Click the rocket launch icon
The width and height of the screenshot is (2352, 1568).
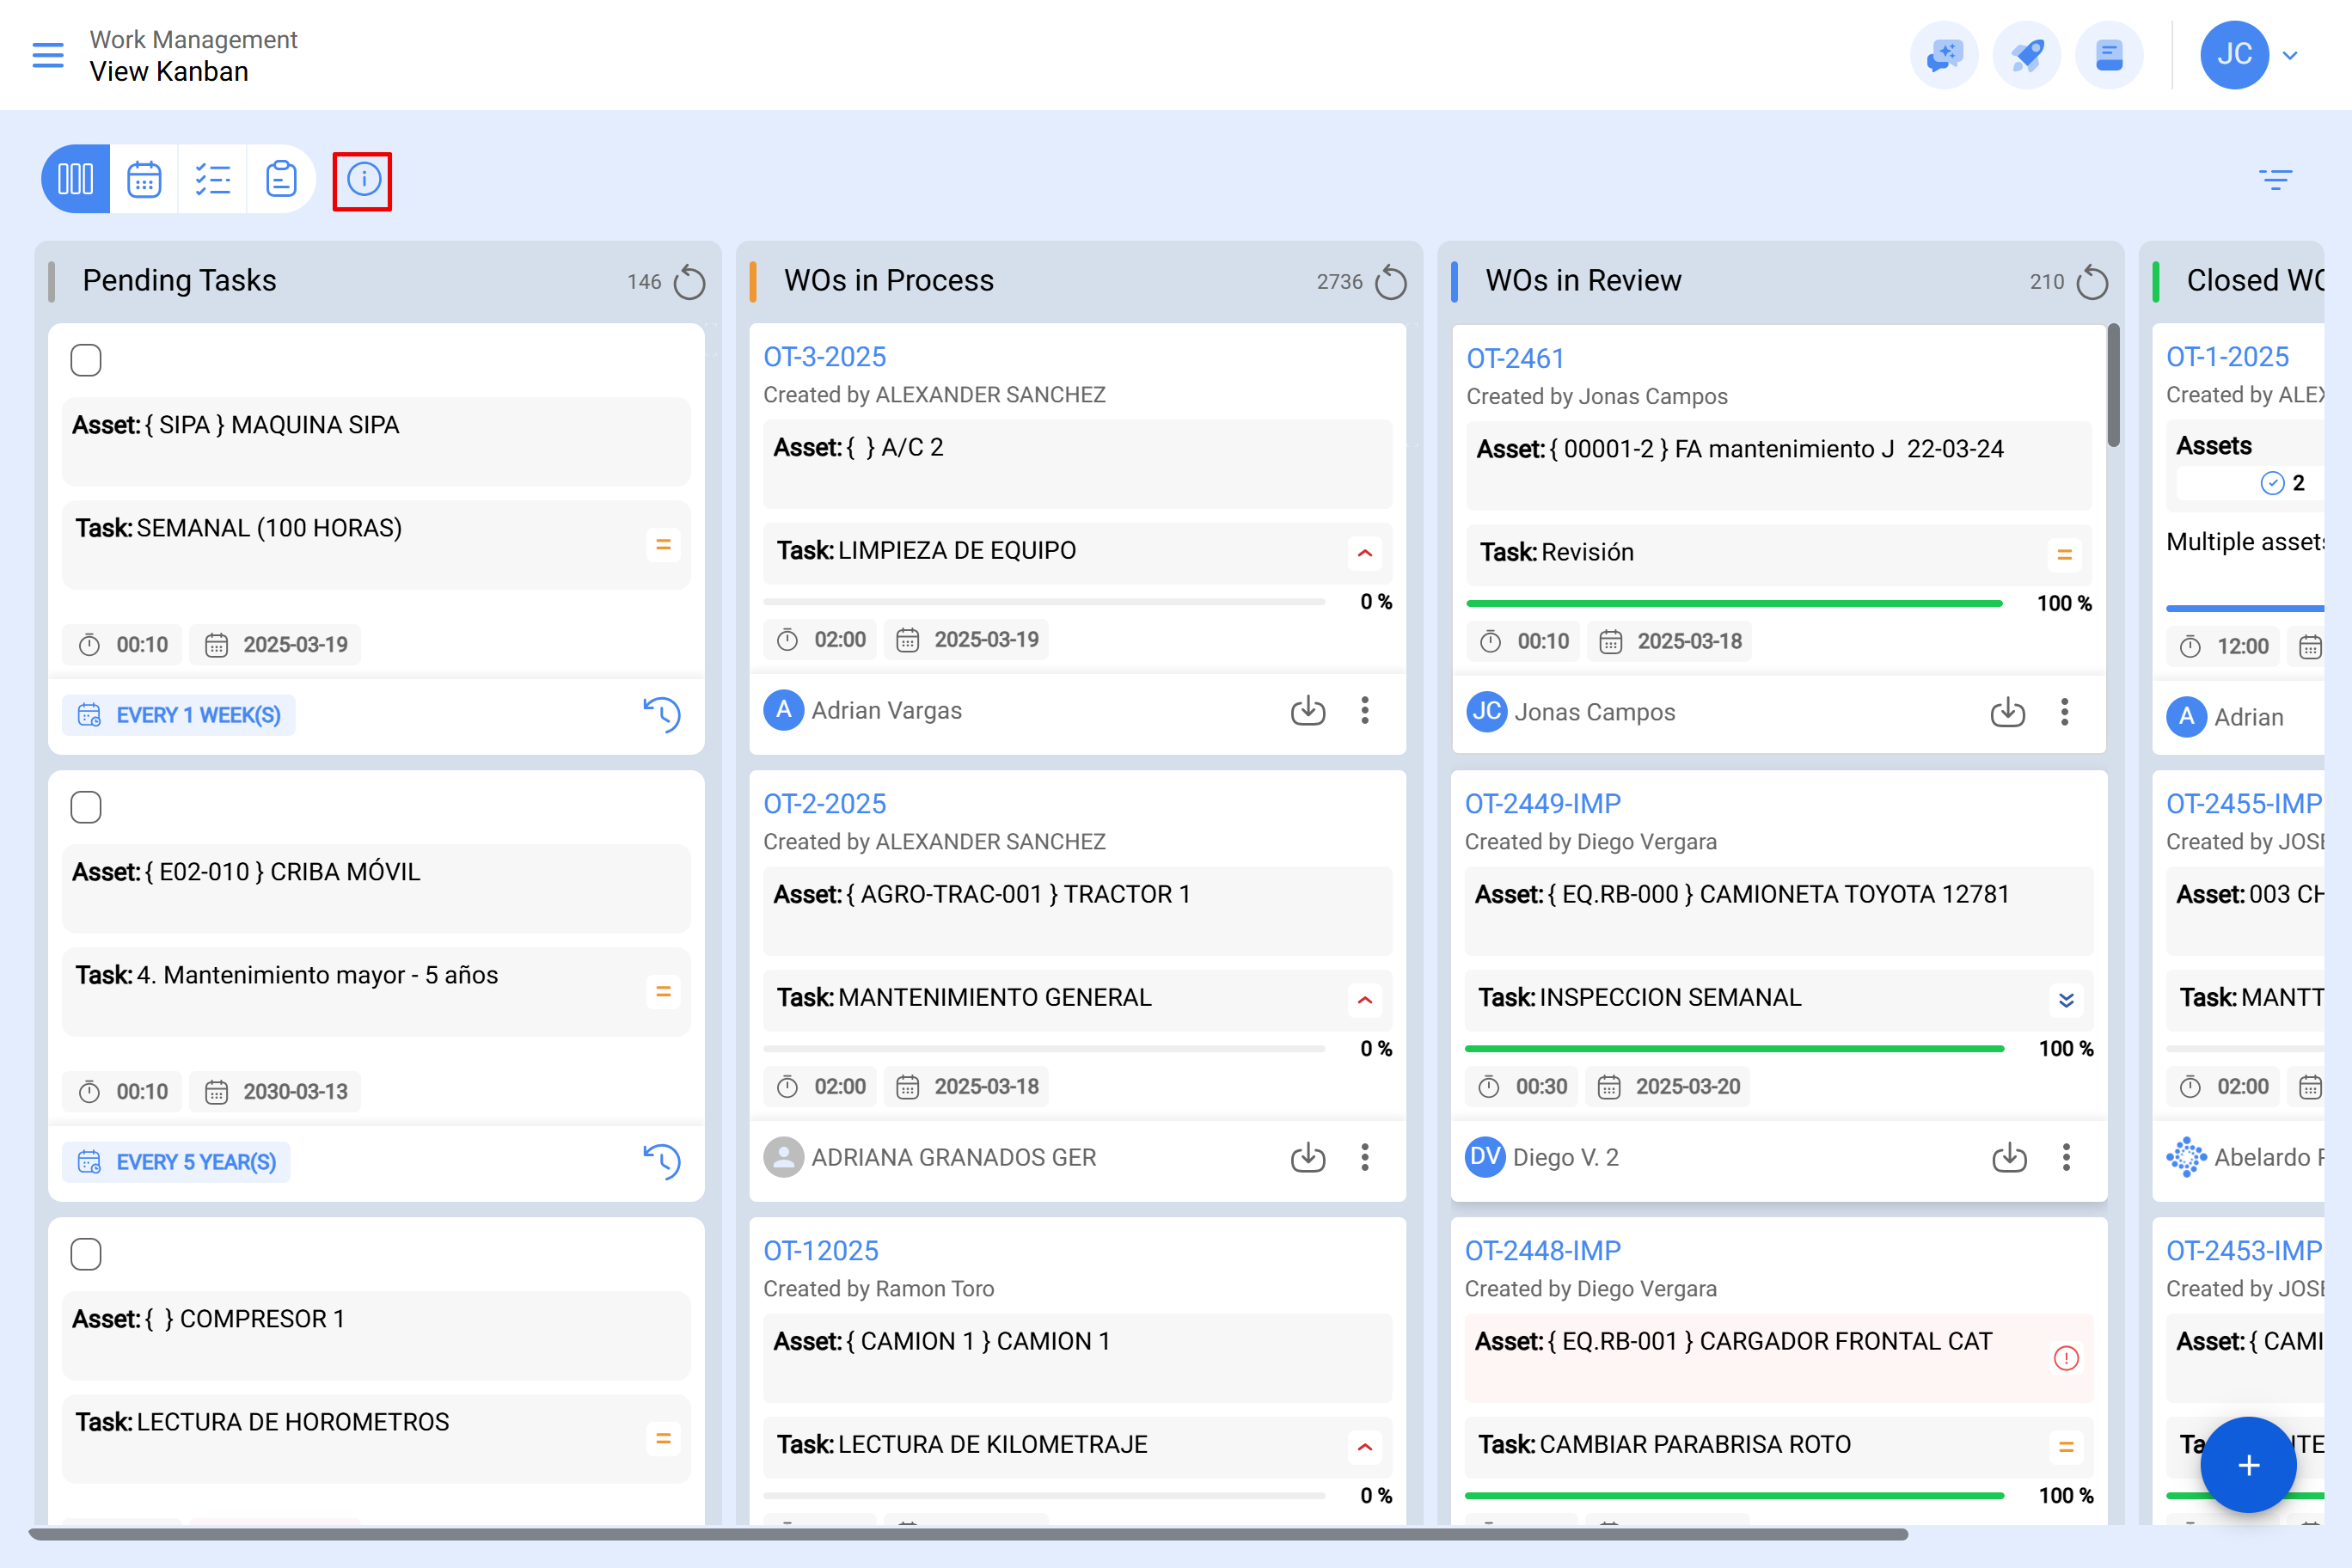[2027, 55]
